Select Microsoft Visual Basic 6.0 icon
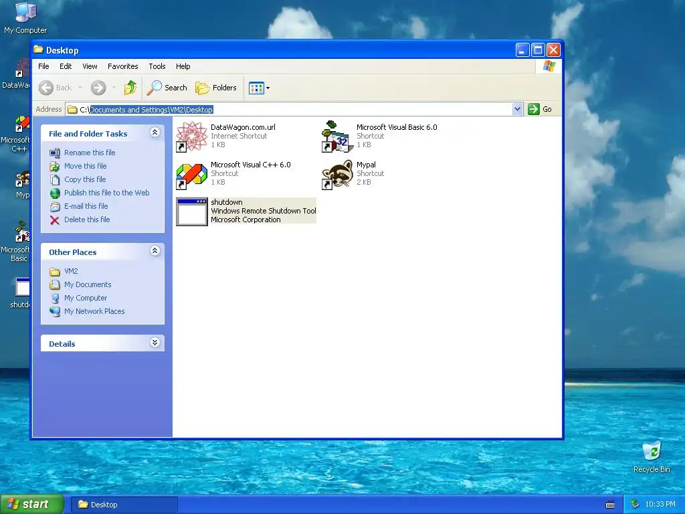The width and height of the screenshot is (685, 514). 337,137
